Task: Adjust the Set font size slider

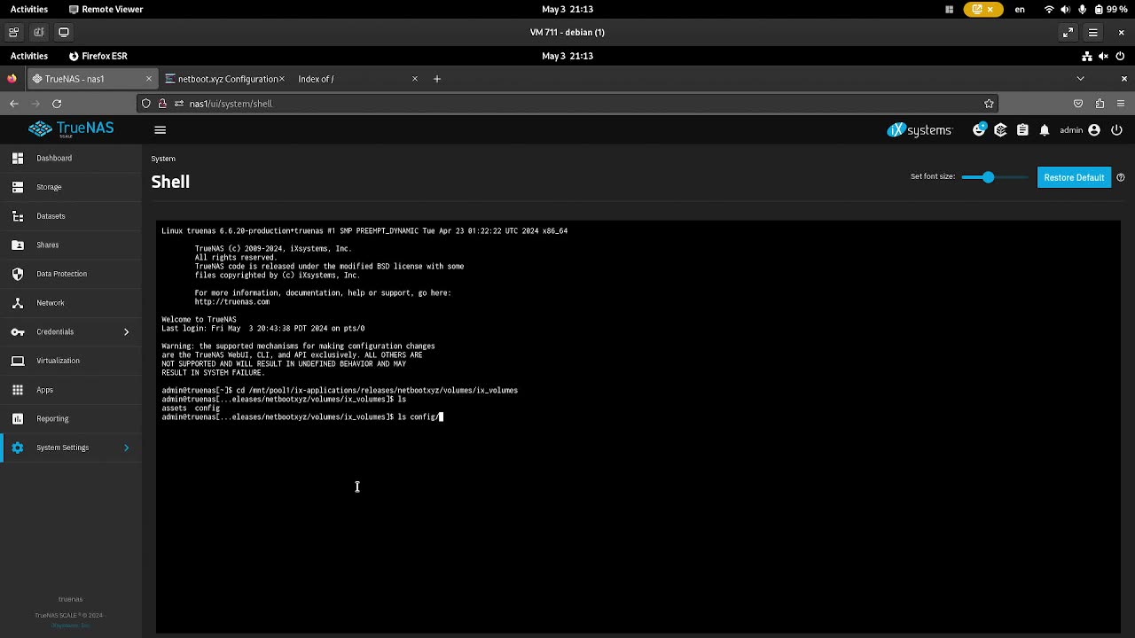Action: (x=988, y=177)
